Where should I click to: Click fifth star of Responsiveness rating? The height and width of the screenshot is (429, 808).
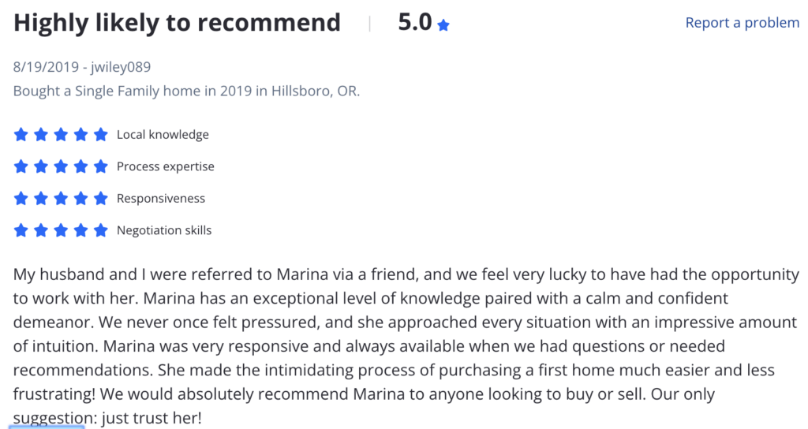(x=101, y=198)
